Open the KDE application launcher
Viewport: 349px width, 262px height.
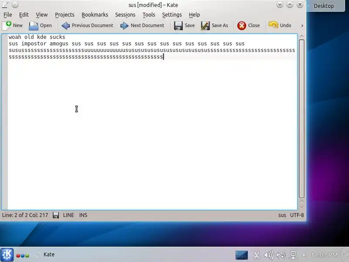pos(7,255)
